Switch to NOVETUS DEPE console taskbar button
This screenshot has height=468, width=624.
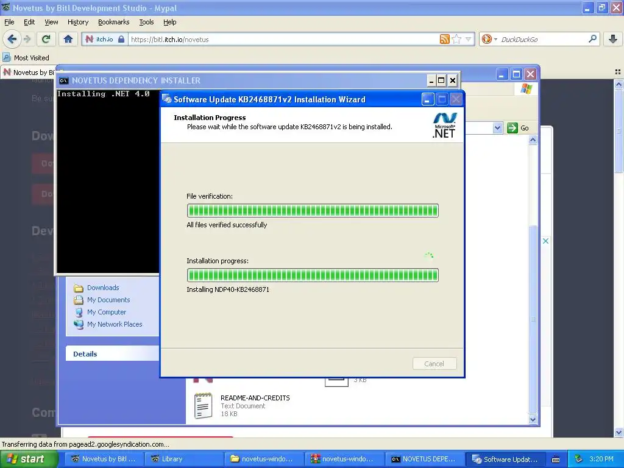424,459
